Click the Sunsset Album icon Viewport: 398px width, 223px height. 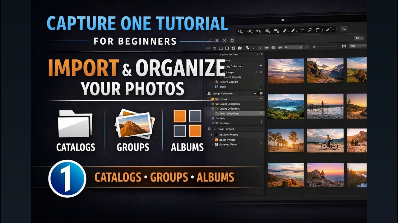(216, 145)
